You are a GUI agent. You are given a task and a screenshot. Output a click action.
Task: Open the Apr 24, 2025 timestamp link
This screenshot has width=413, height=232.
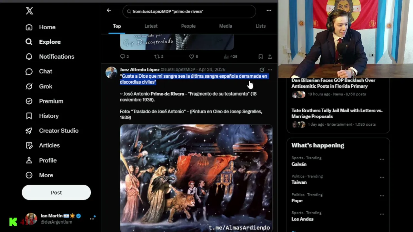pyautogui.click(x=212, y=70)
